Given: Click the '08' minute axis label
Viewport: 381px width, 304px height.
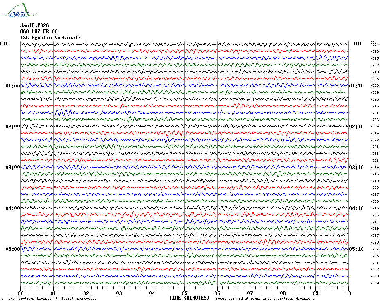Looking at the screenshot, I should pyautogui.click(x=283, y=293).
